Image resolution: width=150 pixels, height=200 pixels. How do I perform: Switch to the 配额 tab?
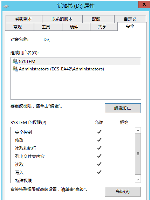click(x=98, y=19)
